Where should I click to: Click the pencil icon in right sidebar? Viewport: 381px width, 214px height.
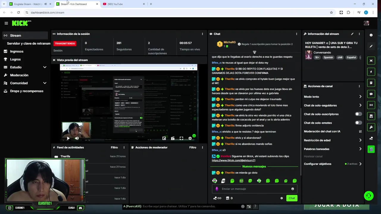(x=371, y=46)
